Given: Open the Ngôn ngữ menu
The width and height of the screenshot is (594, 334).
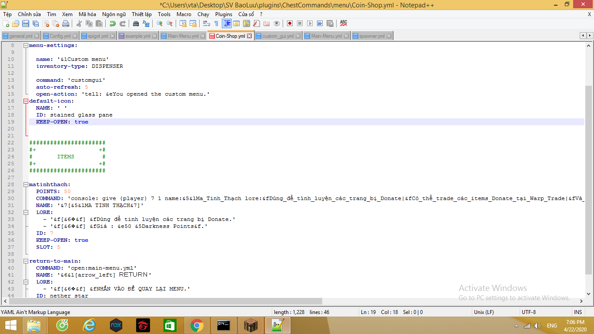Looking at the screenshot, I should pyautogui.click(x=114, y=14).
